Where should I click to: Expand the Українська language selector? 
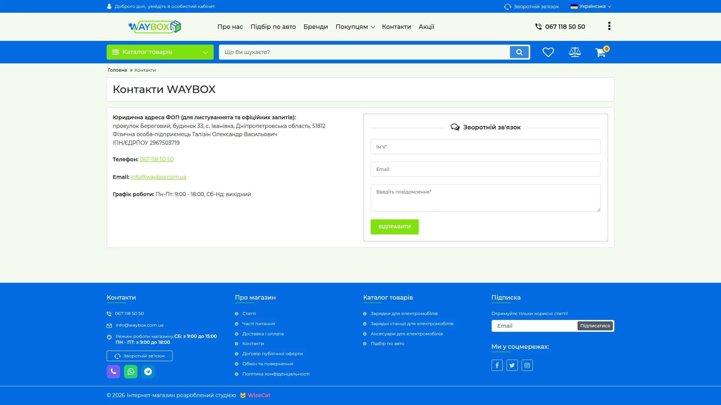[591, 6]
